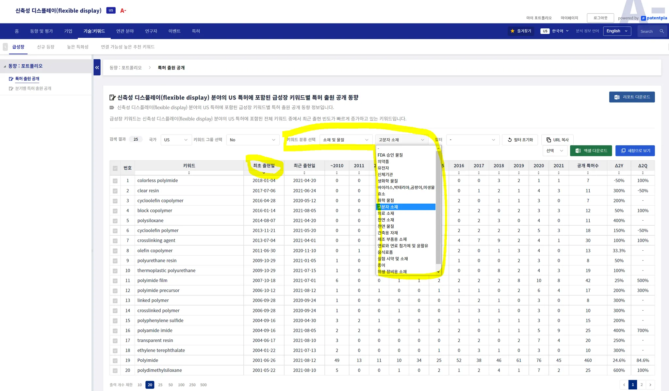Check the colorless polyimide row checkbox
Viewport: 669px width, 391px height.
[115, 181]
